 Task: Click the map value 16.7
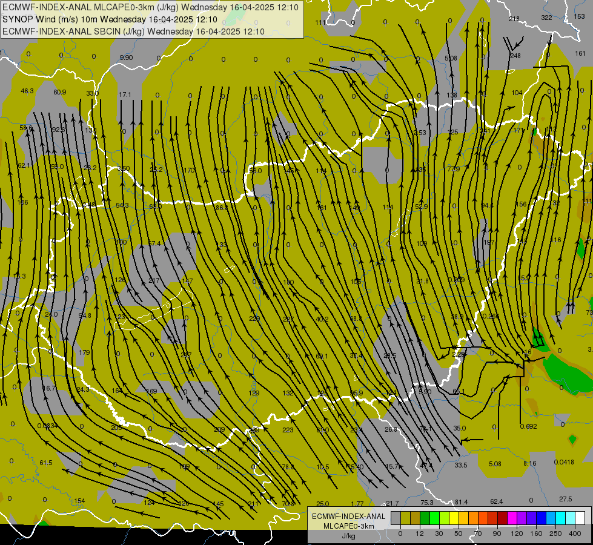pyautogui.click(x=49, y=388)
